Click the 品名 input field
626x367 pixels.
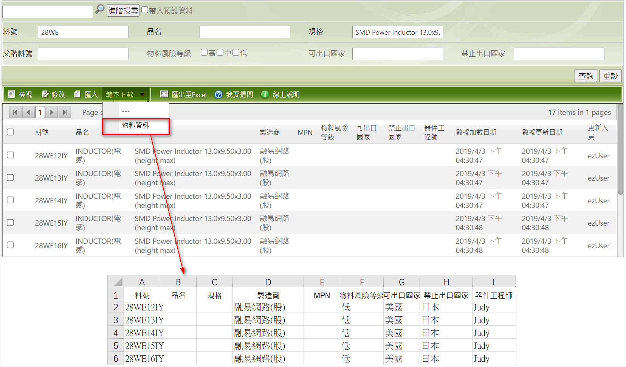(245, 32)
